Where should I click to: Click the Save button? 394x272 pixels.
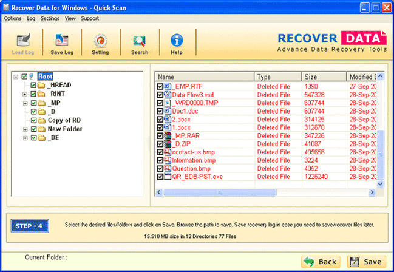click(366, 261)
